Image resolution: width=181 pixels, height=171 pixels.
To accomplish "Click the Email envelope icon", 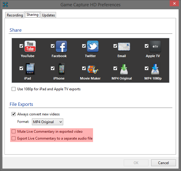I will click(x=124, y=47).
